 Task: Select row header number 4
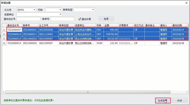(x=4, y=43)
